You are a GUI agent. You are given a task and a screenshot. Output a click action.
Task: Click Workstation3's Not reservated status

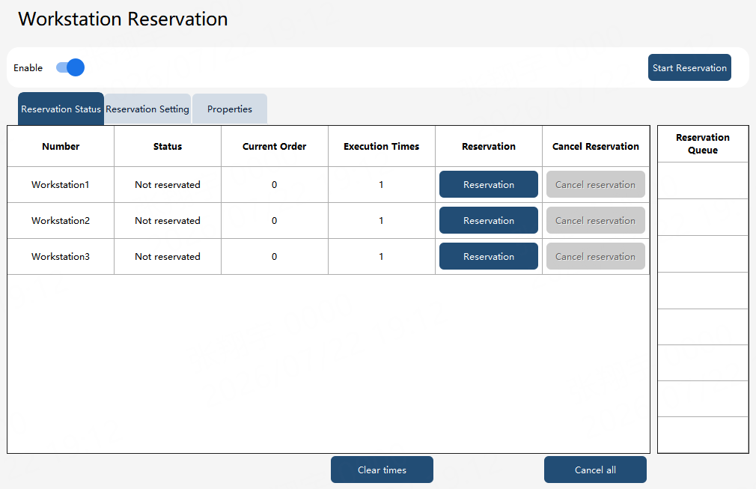[168, 257]
